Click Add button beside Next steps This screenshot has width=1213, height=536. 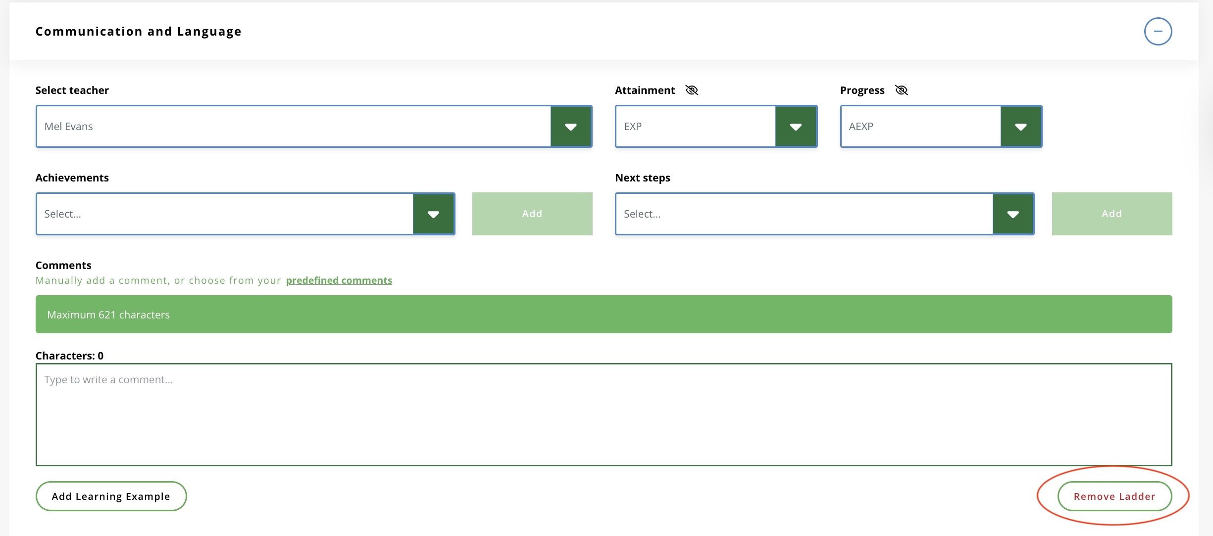click(x=1112, y=214)
